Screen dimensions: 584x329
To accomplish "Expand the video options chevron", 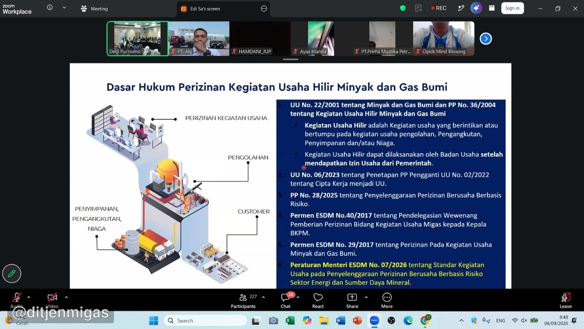I will pyautogui.click(x=66, y=297).
